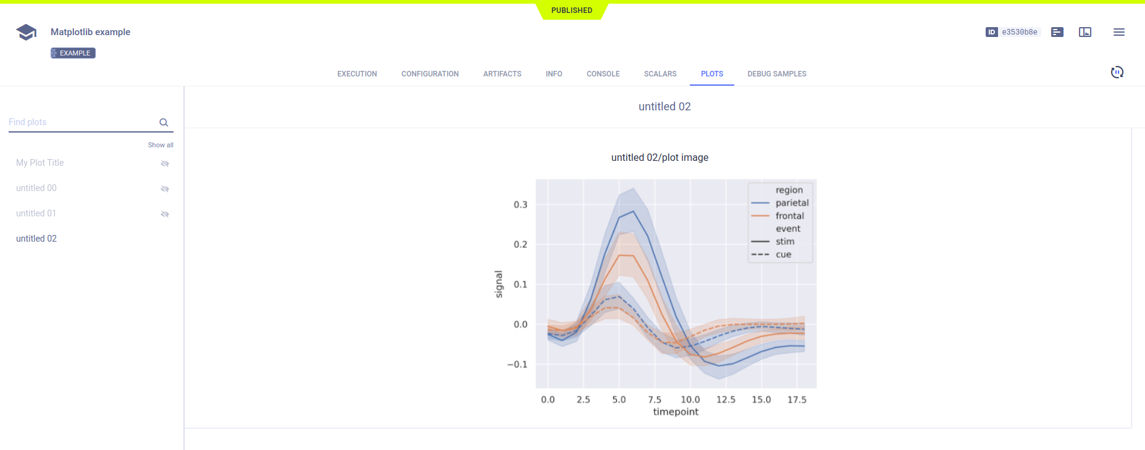Open the hamburger menu
Image resolution: width=1145 pixels, height=450 pixels.
[1119, 32]
